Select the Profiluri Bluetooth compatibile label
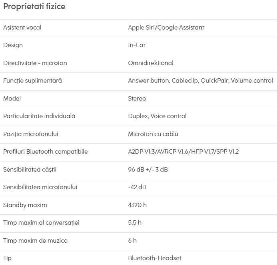The image size is (277, 265). coord(46,152)
